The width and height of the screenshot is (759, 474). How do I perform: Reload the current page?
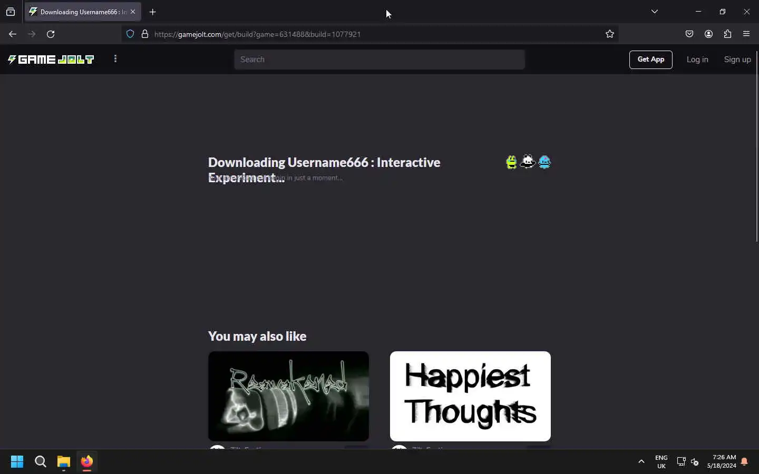point(51,34)
